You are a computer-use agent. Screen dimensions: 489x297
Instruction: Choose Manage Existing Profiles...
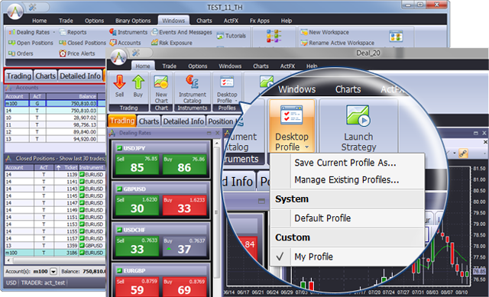coord(346,180)
